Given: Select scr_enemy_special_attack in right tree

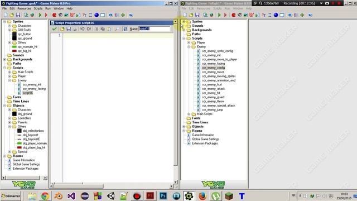Looking at the screenshot, I should 219,106.
